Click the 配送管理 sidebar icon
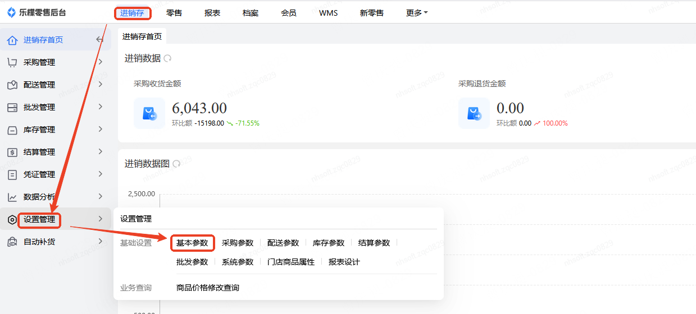 point(12,85)
